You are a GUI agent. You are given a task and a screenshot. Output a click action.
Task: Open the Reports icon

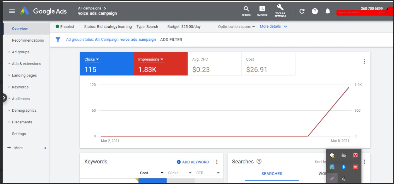262,9
